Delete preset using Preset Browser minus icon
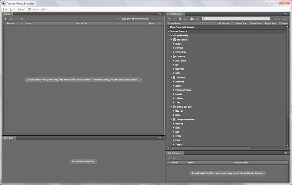The image size is (292, 185). coord(174,19)
